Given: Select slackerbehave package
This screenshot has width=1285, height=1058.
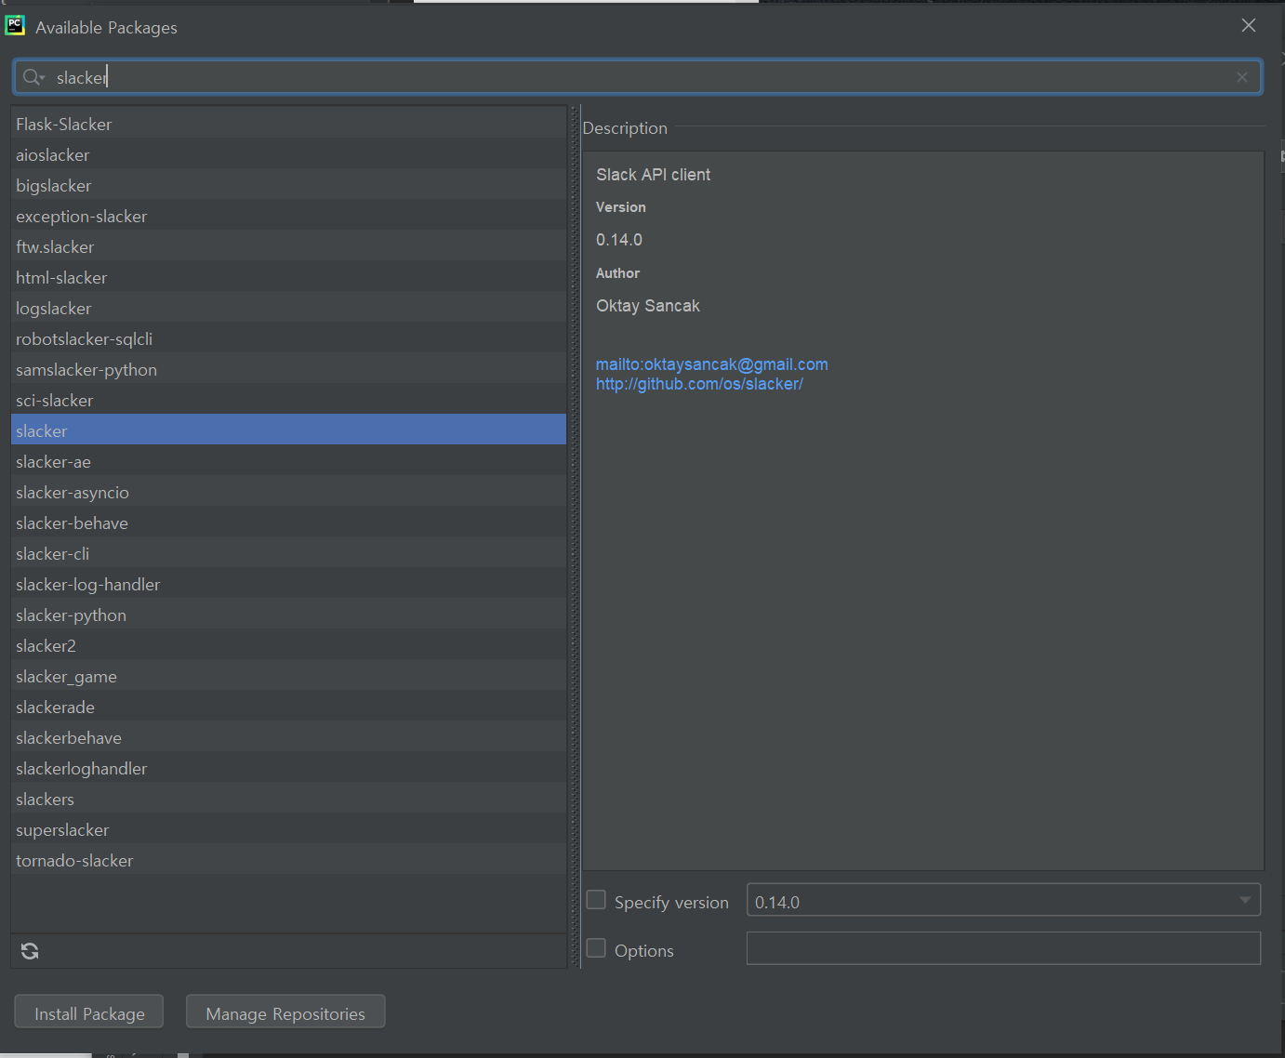Looking at the screenshot, I should (x=288, y=737).
